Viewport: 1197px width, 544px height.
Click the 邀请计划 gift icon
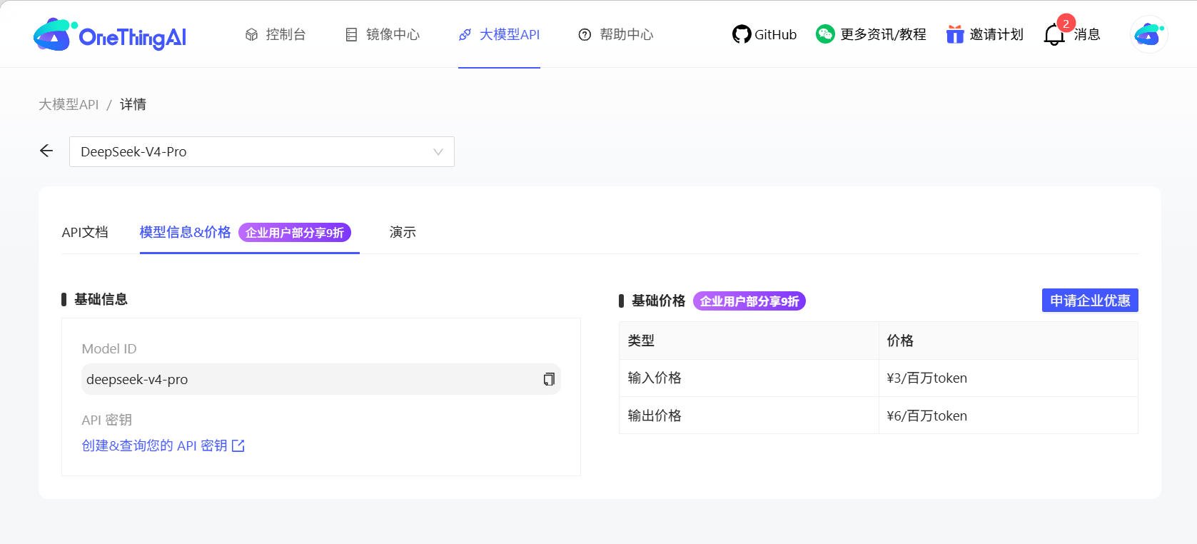[x=955, y=34]
